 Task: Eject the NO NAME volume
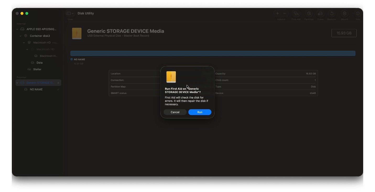(58, 90)
